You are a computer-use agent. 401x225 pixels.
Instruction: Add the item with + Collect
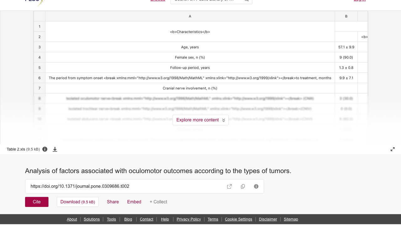coord(158,202)
